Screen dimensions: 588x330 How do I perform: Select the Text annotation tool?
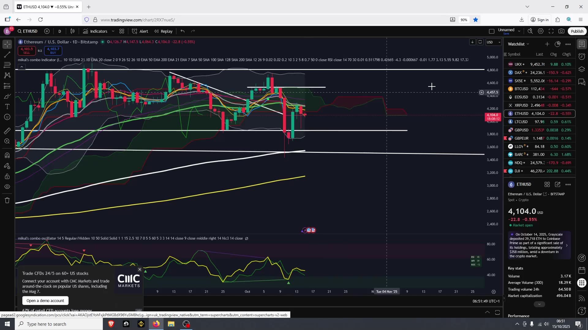pyautogui.click(x=7, y=106)
